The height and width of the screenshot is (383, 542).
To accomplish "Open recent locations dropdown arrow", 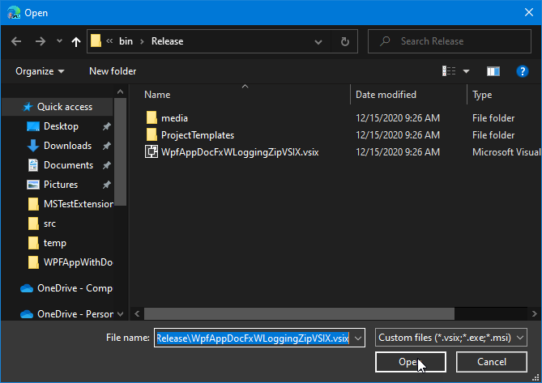I will click(59, 41).
